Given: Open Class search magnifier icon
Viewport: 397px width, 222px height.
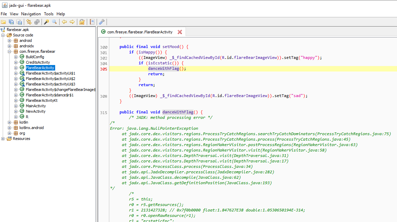Looking at the screenshot, I should (x=54, y=22).
